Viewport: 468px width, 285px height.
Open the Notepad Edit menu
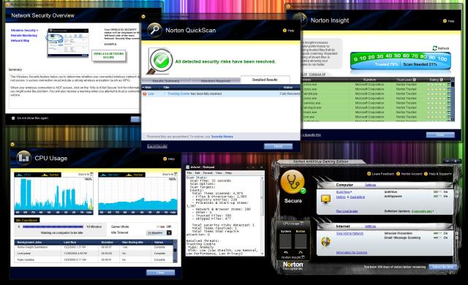tap(197, 173)
